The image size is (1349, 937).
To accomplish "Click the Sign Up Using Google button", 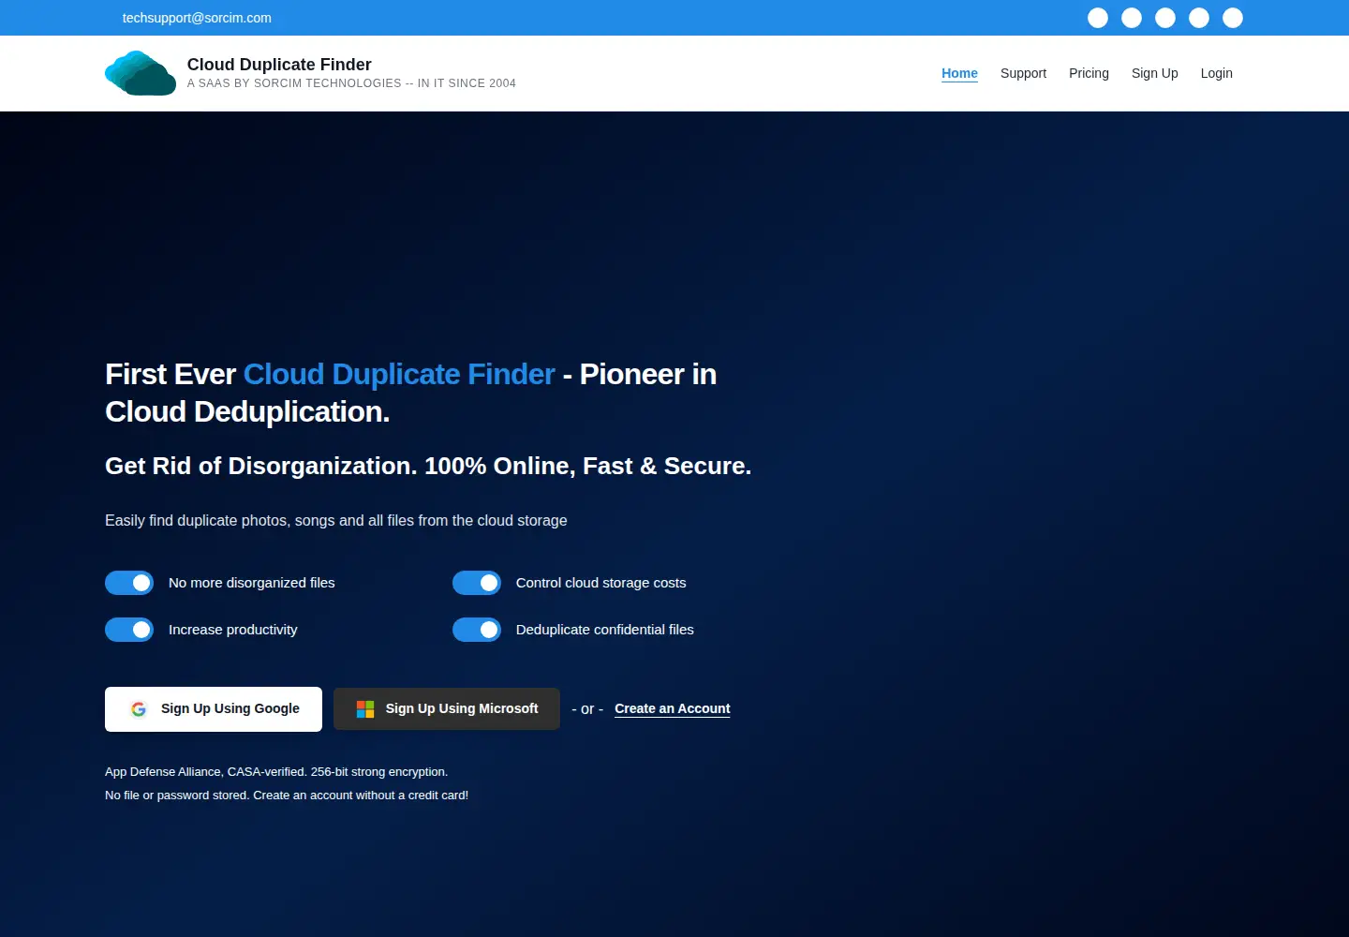I will point(214,709).
